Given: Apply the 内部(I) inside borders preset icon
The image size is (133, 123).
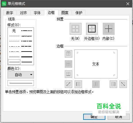Looking at the screenshot, I should [109, 29].
